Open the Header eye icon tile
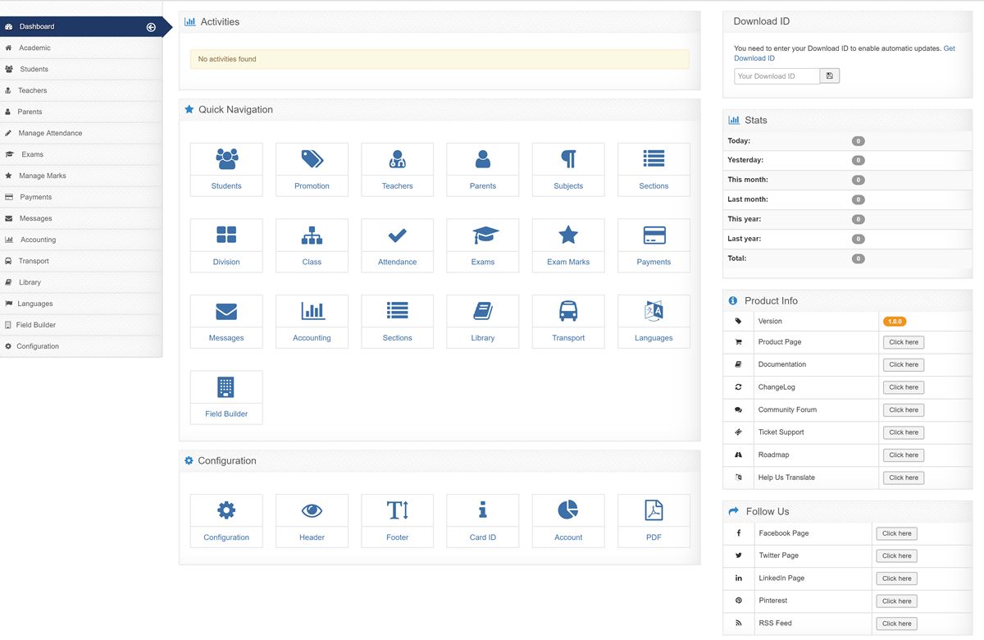984x640 pixels. click(x=312, y=510)
